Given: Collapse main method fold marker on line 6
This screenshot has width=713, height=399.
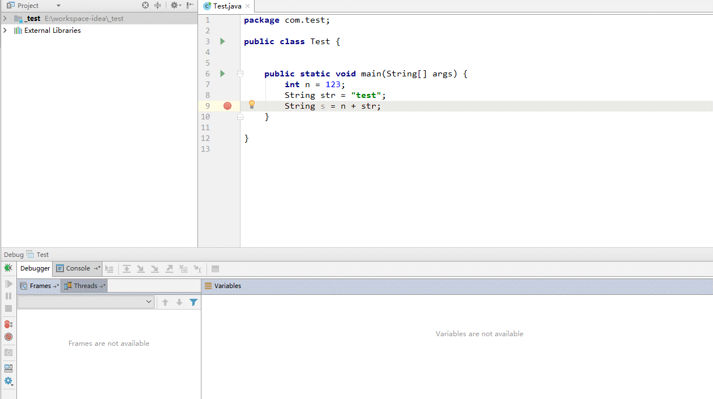Looking at the screenshot, I should [x=240, y=74].
